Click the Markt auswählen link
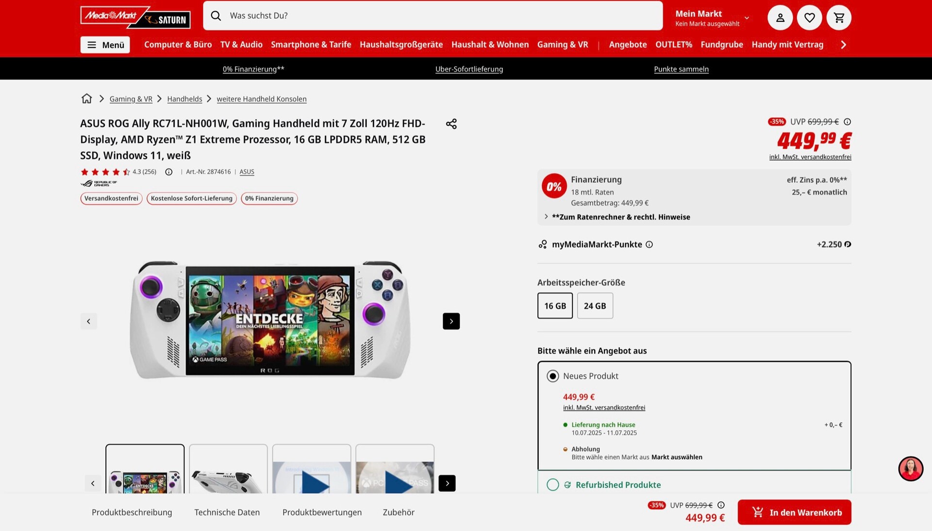The image size is (932, 531). coord(676,457)
